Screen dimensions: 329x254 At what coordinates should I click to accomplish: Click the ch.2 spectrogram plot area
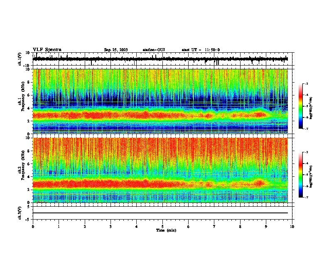pyautogui.click(x=160, y=170)
